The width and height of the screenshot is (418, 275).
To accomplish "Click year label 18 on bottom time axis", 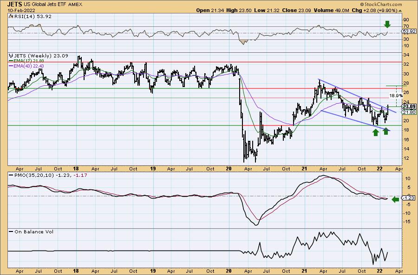I will click(76, 271).
